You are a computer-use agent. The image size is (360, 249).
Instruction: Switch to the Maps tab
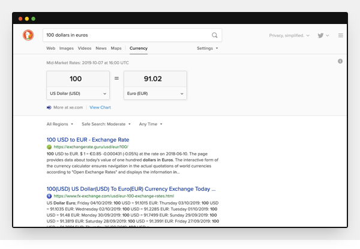[116, 48]
